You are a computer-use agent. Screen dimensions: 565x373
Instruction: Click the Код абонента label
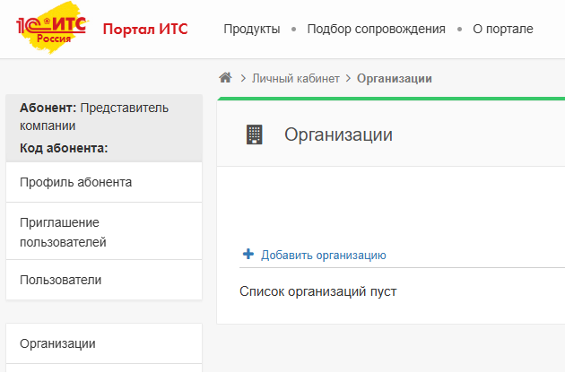coord(63,148)
